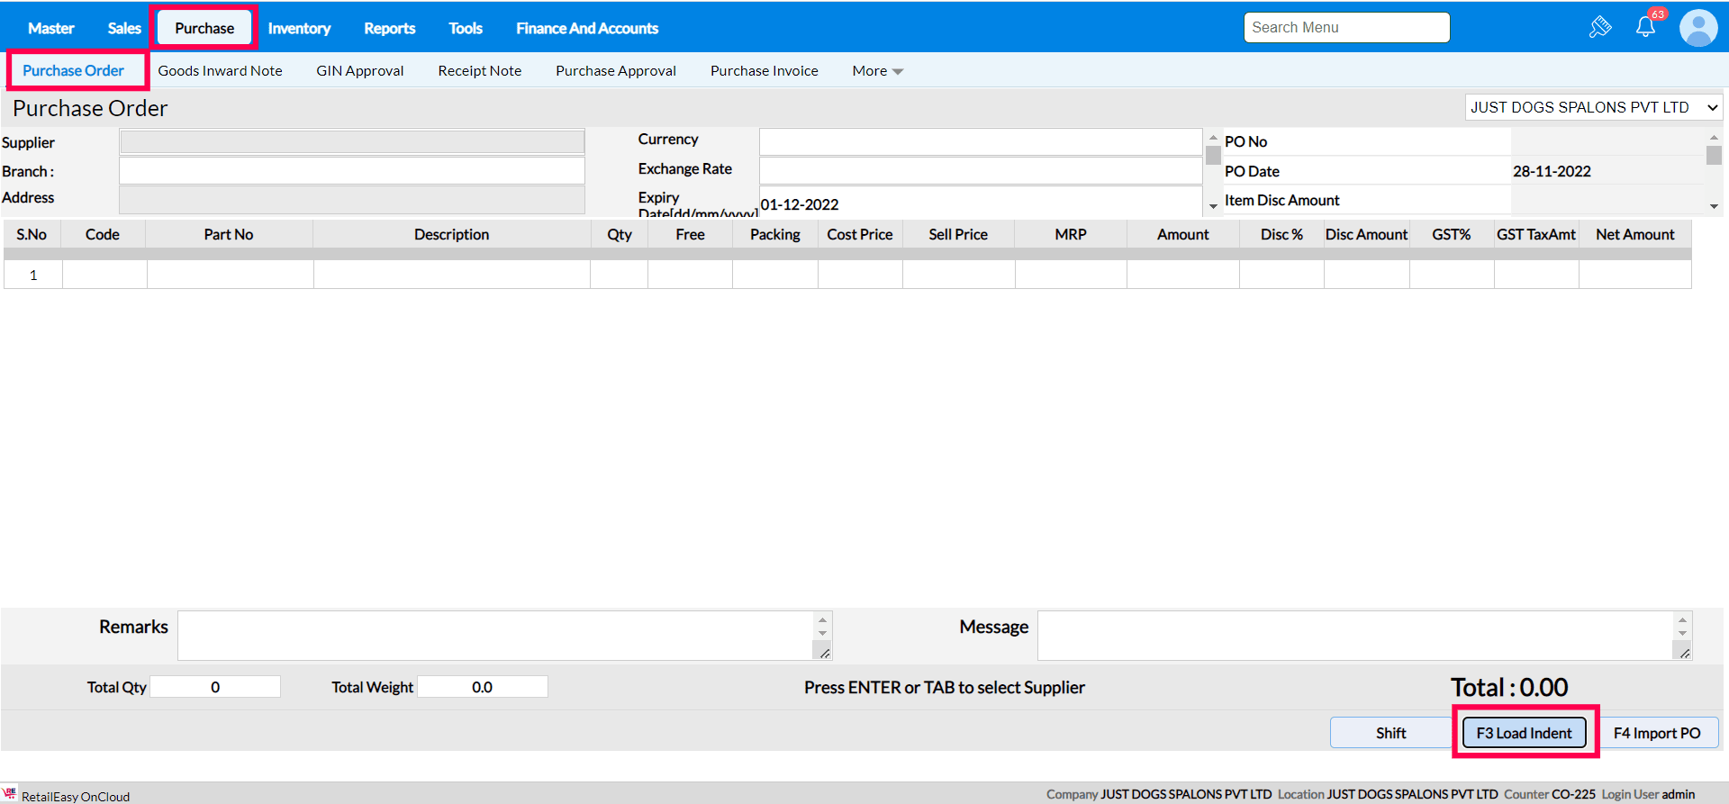Click up arrow of PO details scrollbar
1729x804 pixels.
click(1714, 137)
